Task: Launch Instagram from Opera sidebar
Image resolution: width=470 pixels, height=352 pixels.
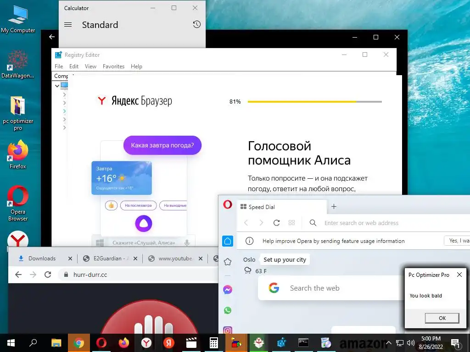Action: (x=228, y=330)
